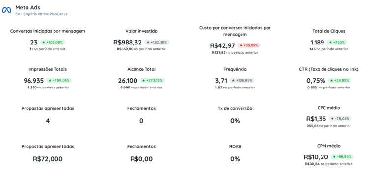Select the +273,12% badge for Alcance Total
The height and width of the screenshot is (177, 377).
click(153, 81)
